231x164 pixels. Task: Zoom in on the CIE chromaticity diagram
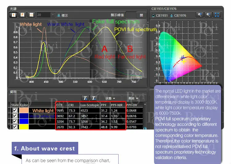point(200,15)
